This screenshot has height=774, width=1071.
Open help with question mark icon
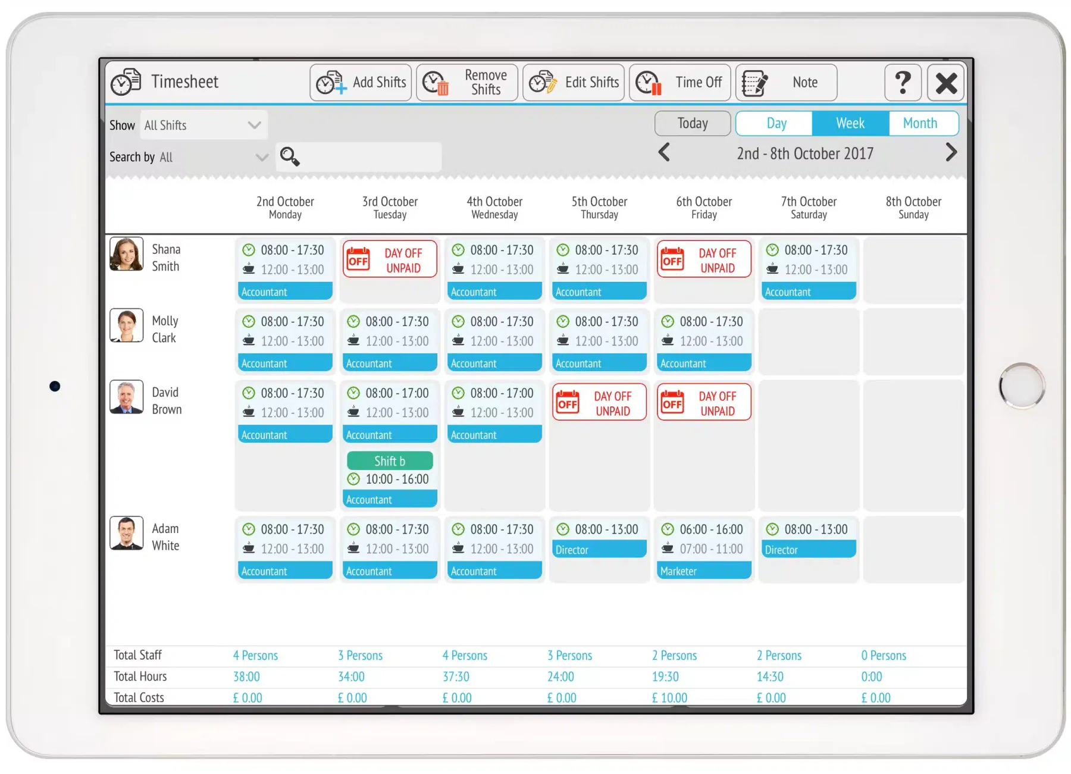pyautogui.click(x=903, y=83)
